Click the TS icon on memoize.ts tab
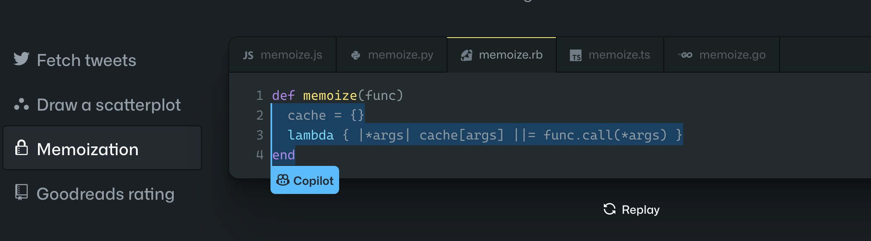Viewport: 871px width, 241px height. click(x=575, y=55)
